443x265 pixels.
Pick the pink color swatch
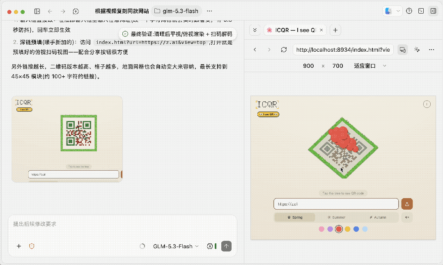pos(321,229)
